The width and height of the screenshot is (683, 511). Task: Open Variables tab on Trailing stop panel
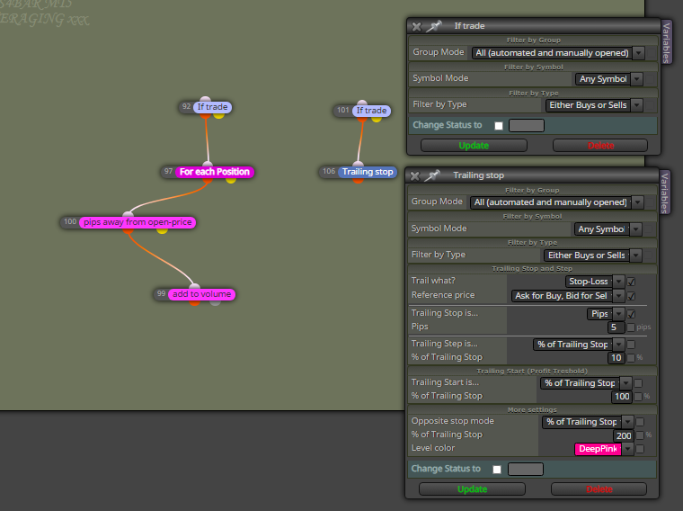(x=665, y=193)
